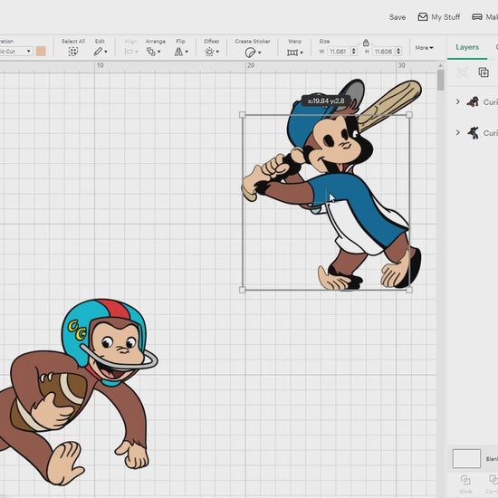
Task: Open the Create Sticker dropdown arrow
Action: 260,53
